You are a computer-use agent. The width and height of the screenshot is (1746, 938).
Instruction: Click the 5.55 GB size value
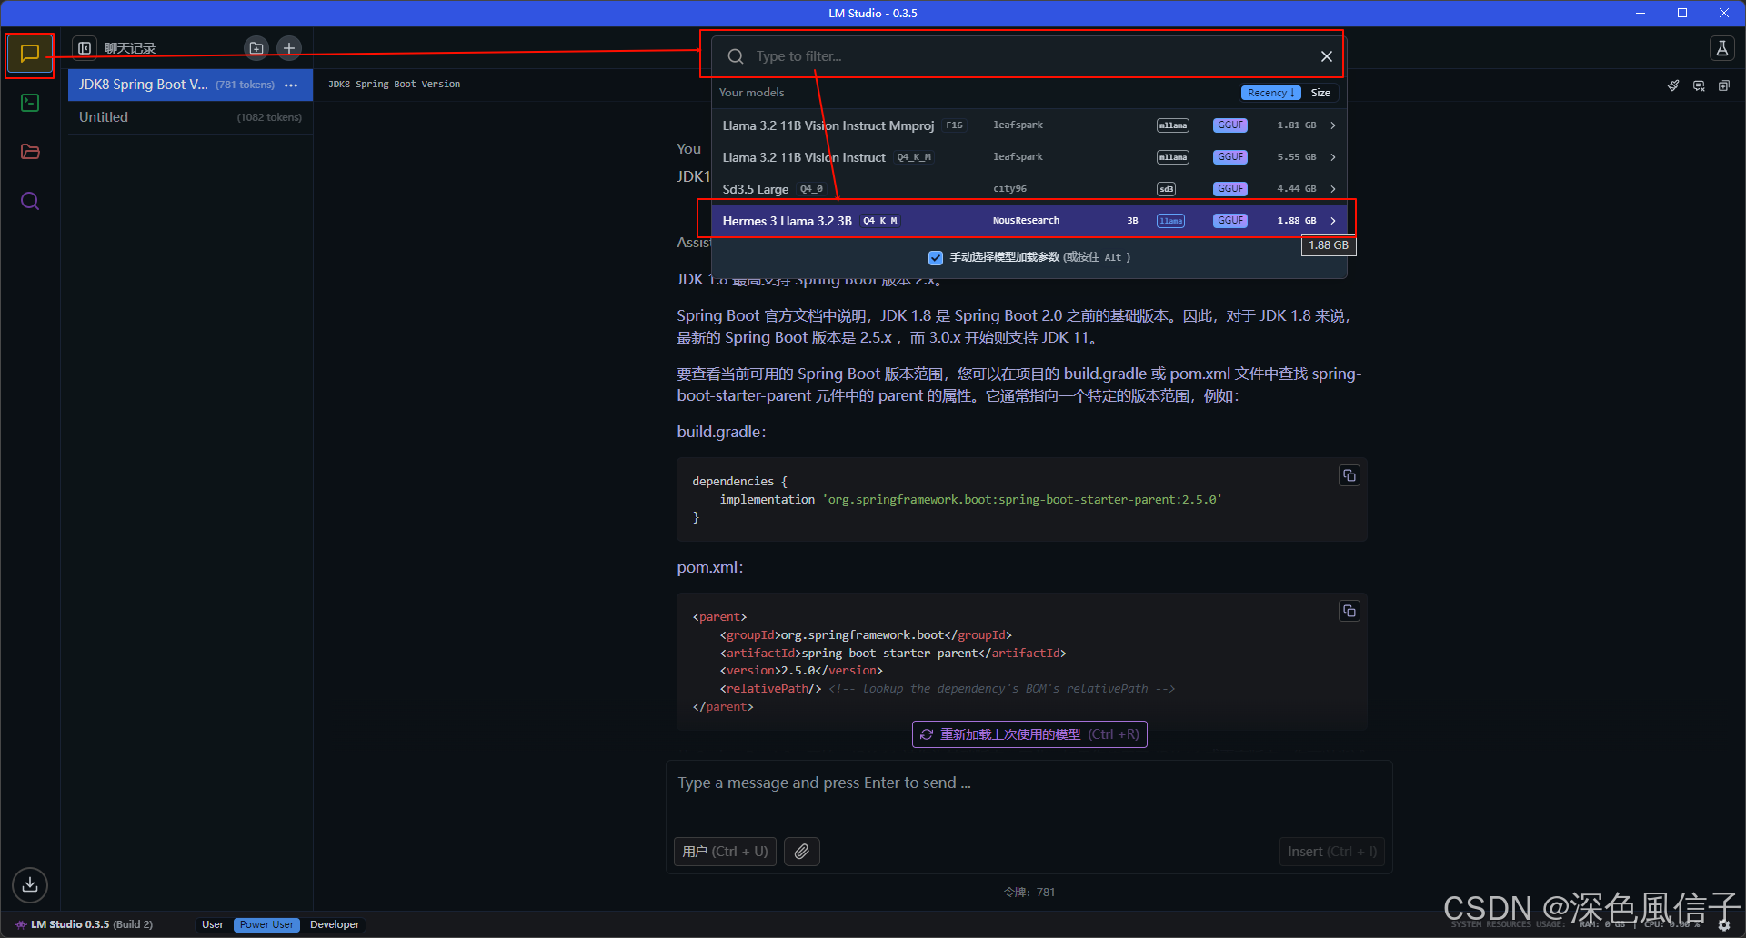(1296, 157)
